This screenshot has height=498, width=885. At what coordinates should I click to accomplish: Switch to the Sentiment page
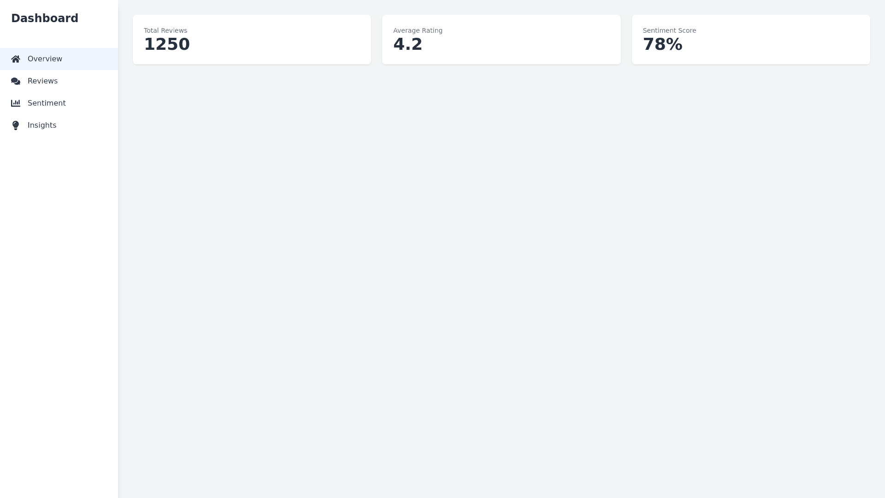pyautogui.click(x=47, y=103)
